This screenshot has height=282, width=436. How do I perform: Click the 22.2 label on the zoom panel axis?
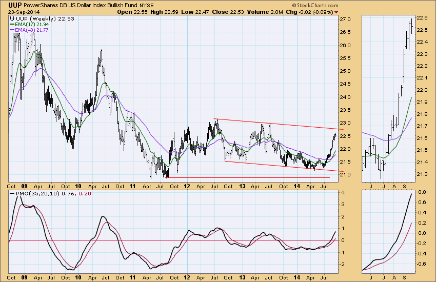coord(422,66)
